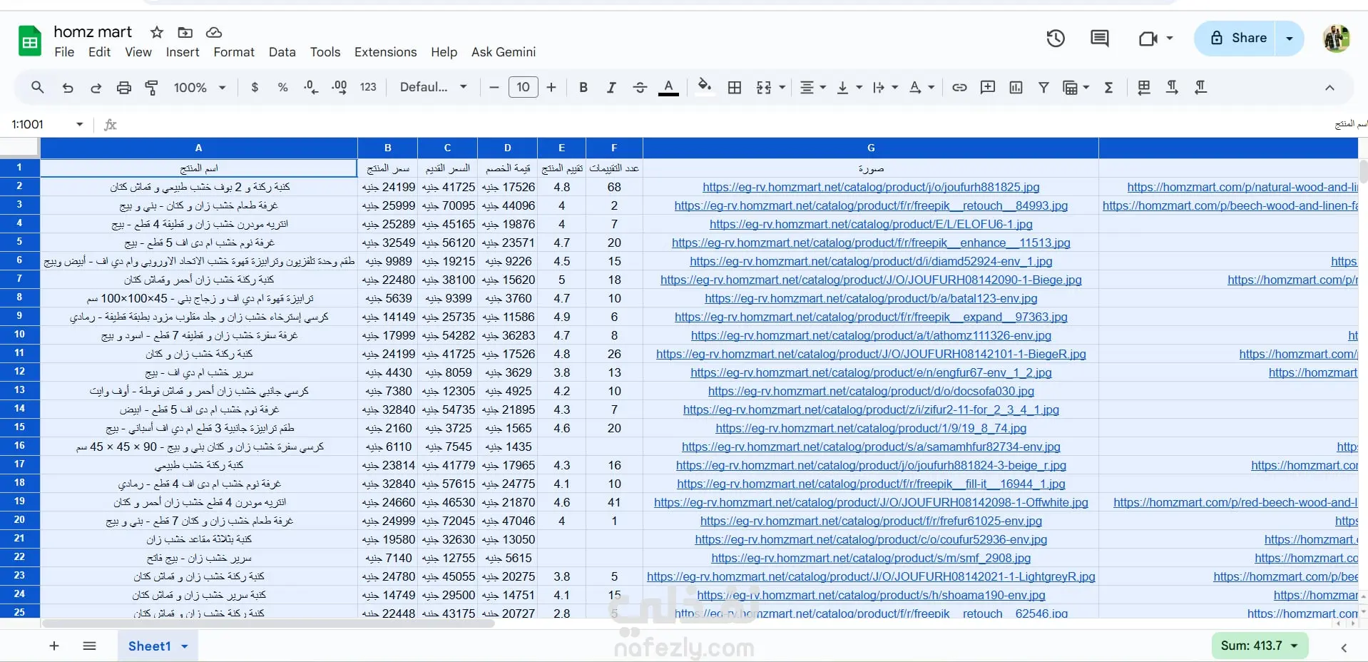Open the more number formats 123 menu
Screen dimensions: 1368x662
[368, 87]
